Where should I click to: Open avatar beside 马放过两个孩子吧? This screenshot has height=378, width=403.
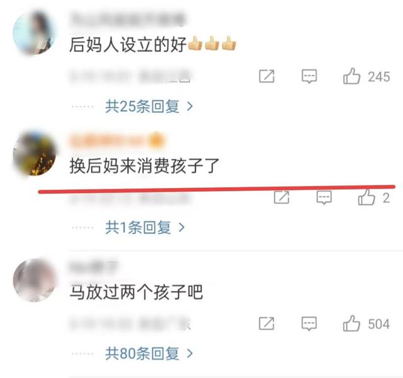coord(34,280)
